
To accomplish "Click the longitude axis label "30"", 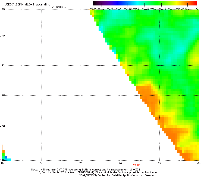I will pos(199,163).
